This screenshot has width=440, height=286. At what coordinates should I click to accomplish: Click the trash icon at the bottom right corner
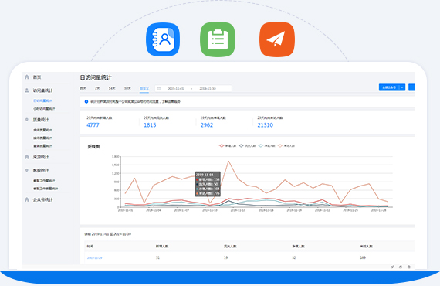click(x=409, y=267)
